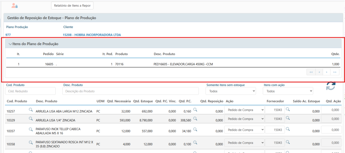Open the Ação dropdown for product 10257
This screenshot has width=345, height=153.
point(244,110)
